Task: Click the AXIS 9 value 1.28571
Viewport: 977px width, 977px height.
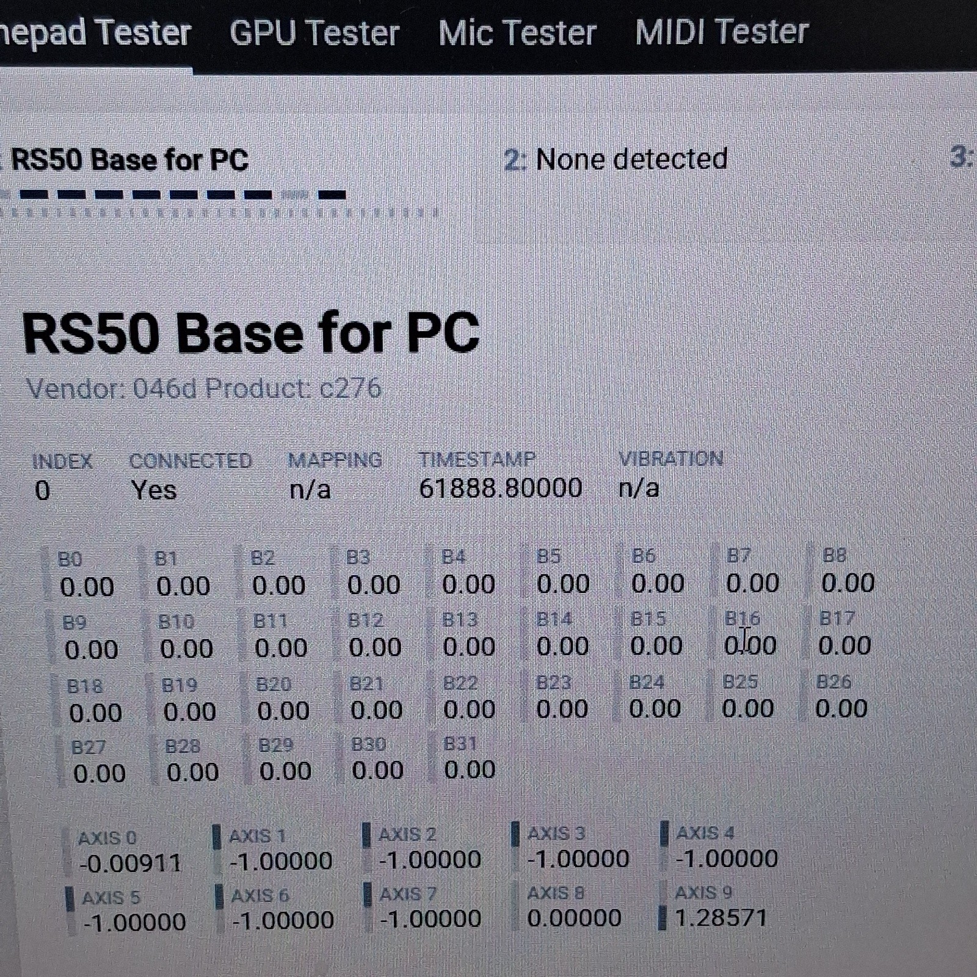Action: point(721,917)
